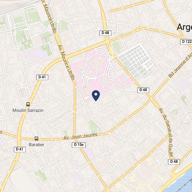
Task: Click the Baratier stop label
Action: (x=37, y=145)
